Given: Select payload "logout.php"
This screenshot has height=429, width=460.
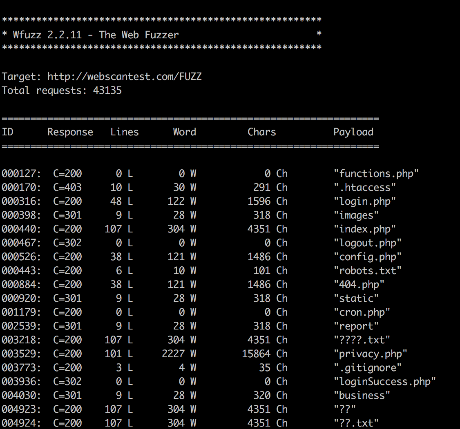Looking at the screenshot, I should coord(368,243).
